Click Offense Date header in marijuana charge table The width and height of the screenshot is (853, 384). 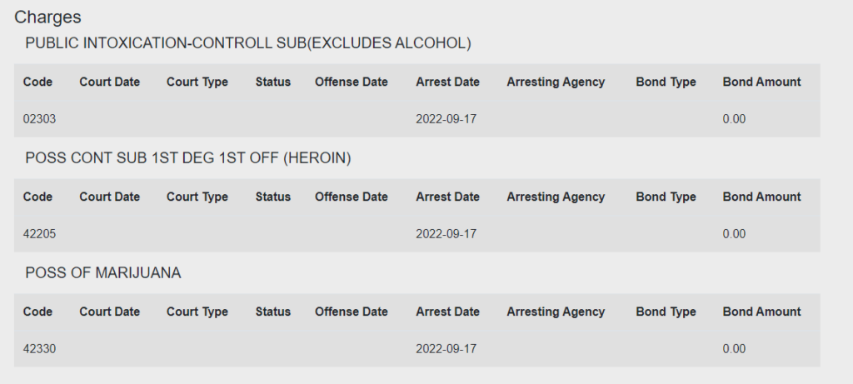pos(351,312)
